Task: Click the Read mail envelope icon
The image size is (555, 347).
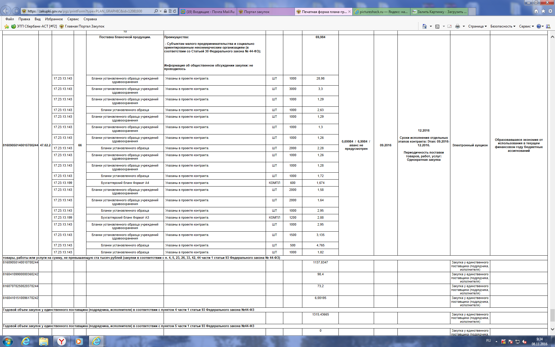Action: coord(449,26)
